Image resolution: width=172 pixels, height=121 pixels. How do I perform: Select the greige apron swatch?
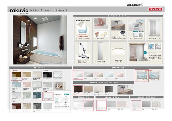[x=122, y=104]
